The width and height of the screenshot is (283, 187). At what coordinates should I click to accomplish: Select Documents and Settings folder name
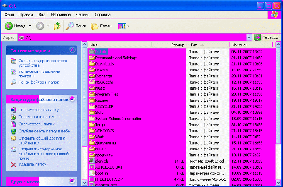(x=116, y=58)
